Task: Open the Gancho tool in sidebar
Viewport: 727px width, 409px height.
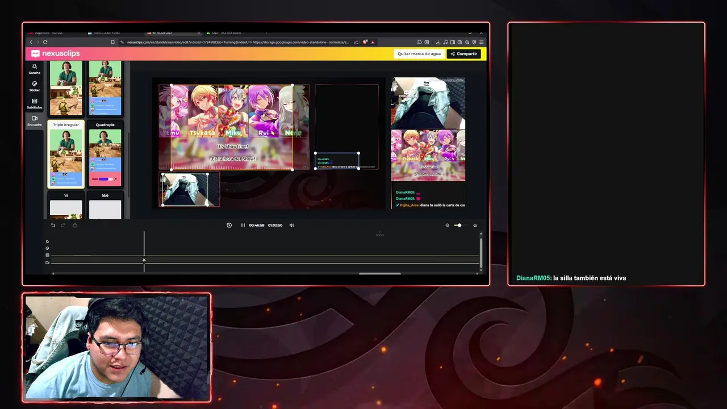Action: point(35,69)
